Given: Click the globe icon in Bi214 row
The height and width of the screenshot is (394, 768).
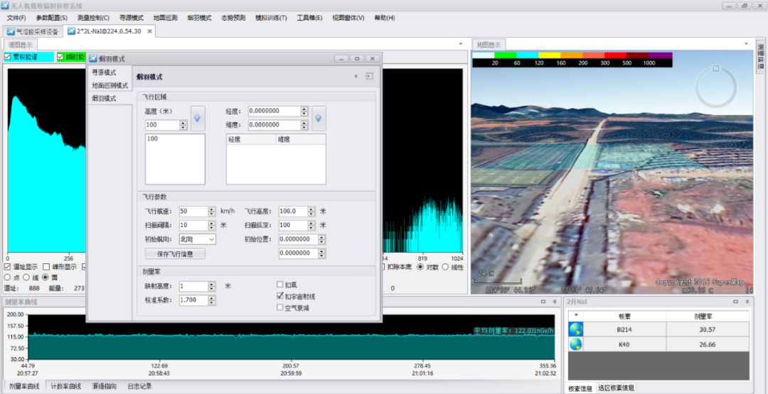Looking at the screenshot, I should point(577,330).
